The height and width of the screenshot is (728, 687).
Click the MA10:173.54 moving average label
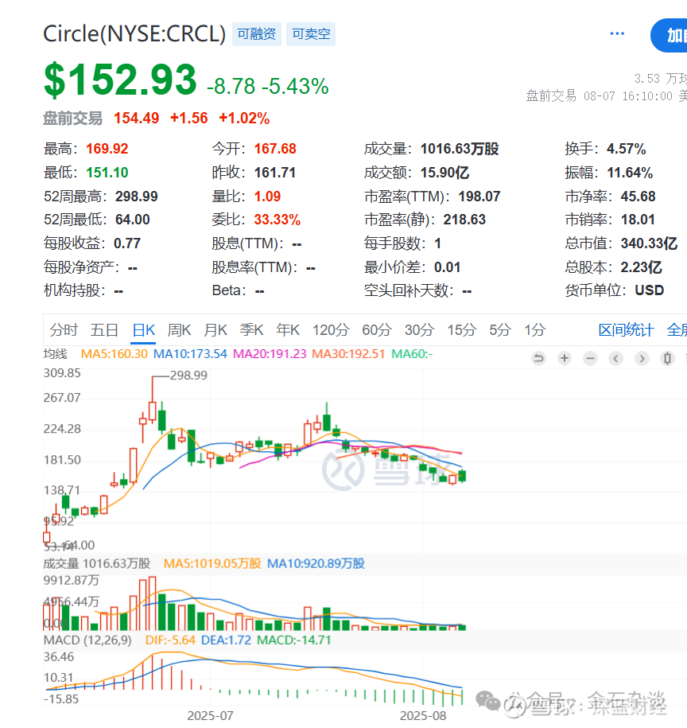[x=190, y=354]
